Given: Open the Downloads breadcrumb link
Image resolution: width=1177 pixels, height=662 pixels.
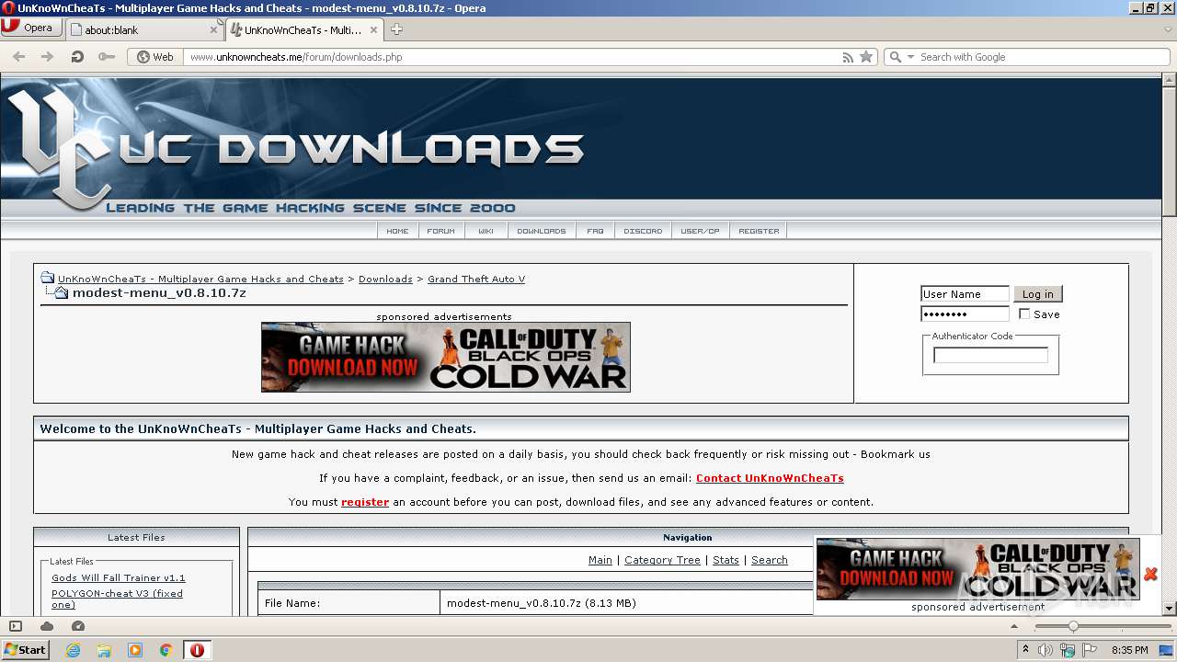Looking at the screenshot, I should coord(385,279).
